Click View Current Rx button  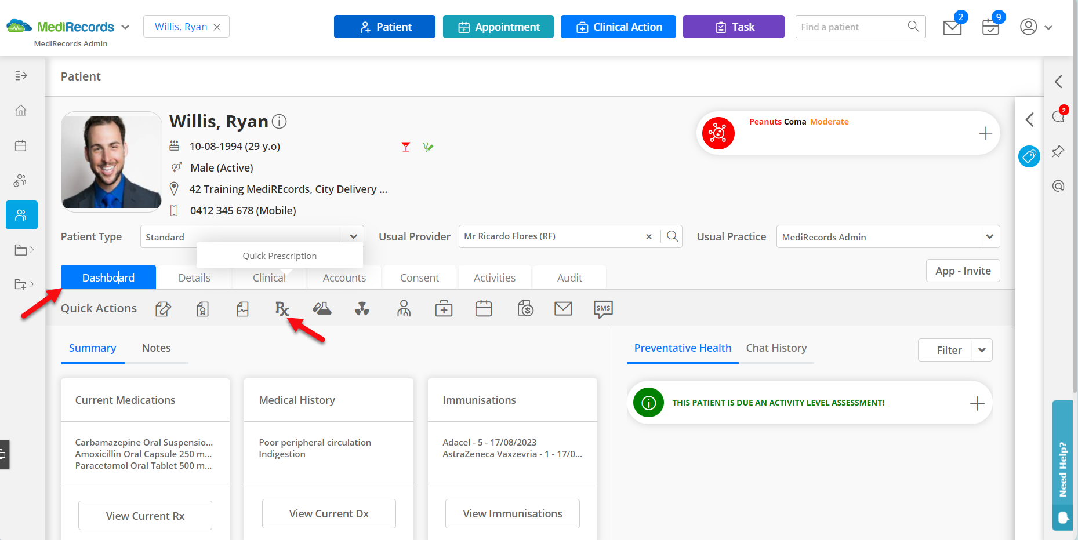[145, 516]
